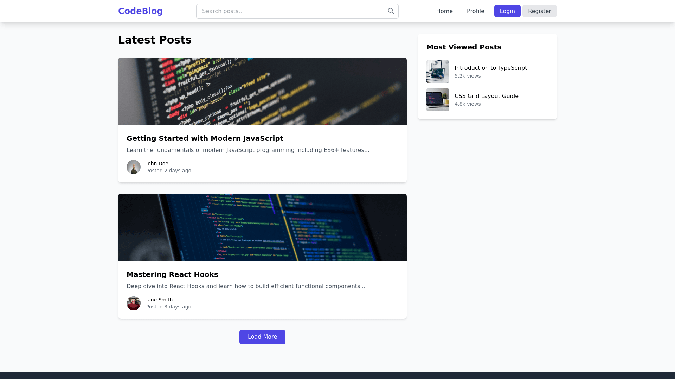Image resolution: width=675 pixels, height=379 pixels.
Task: Click the Getting Started with Modern JavaScript title
Action: [205, 138]
